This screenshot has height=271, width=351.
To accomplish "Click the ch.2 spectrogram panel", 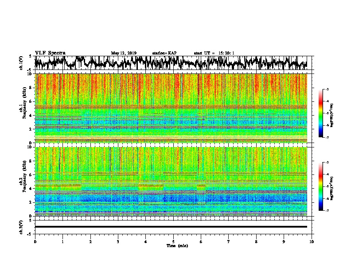I will [x=171, y=182].
